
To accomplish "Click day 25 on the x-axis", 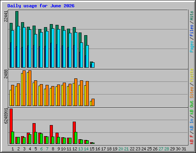I will [149, 149].
